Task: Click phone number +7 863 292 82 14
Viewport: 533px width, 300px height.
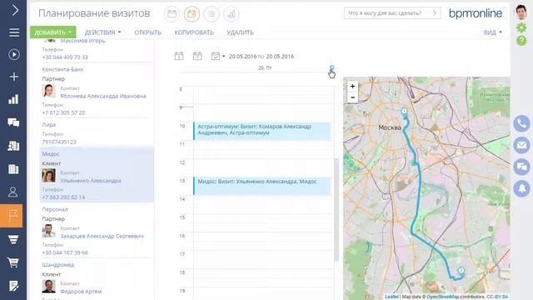Action: [63, 197]
